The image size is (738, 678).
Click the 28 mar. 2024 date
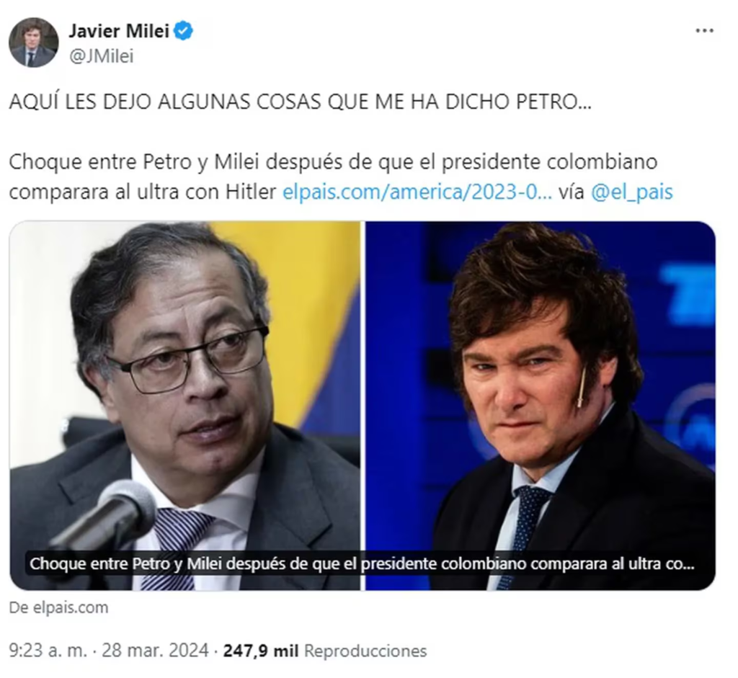click(155, 651)
